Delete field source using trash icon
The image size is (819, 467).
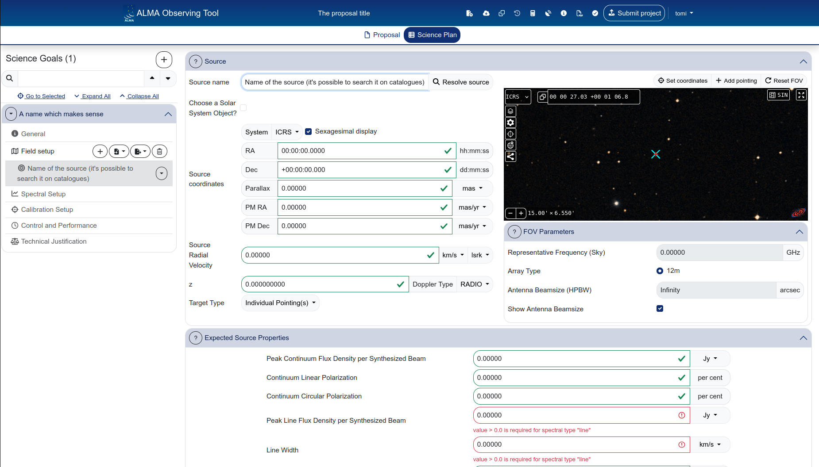point(159,152)
